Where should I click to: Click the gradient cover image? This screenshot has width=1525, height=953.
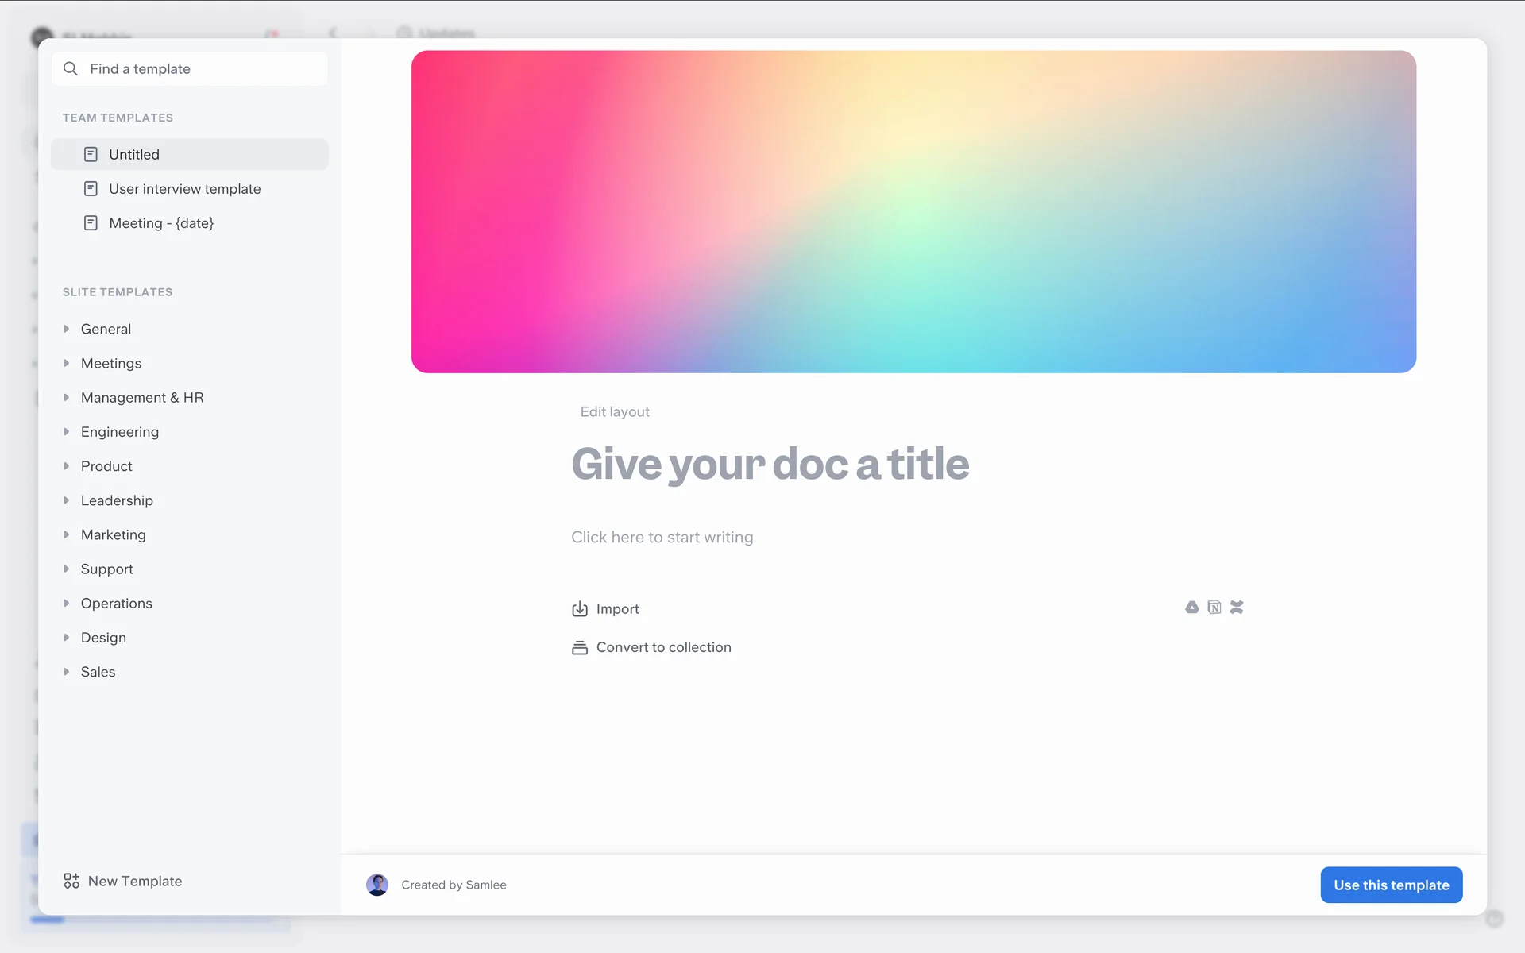(913, 212)
